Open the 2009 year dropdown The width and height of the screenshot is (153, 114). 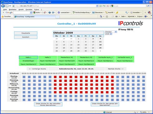pos(108,34)
